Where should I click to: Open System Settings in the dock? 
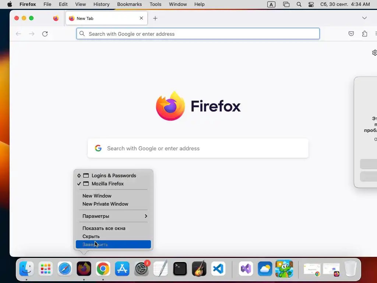[x=141, y=269]
